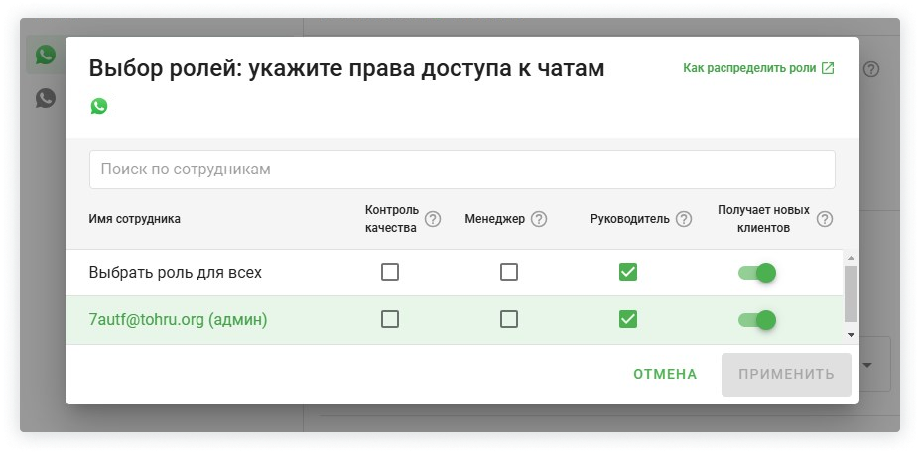
Task: Click the Применить button
Action: 786,374
